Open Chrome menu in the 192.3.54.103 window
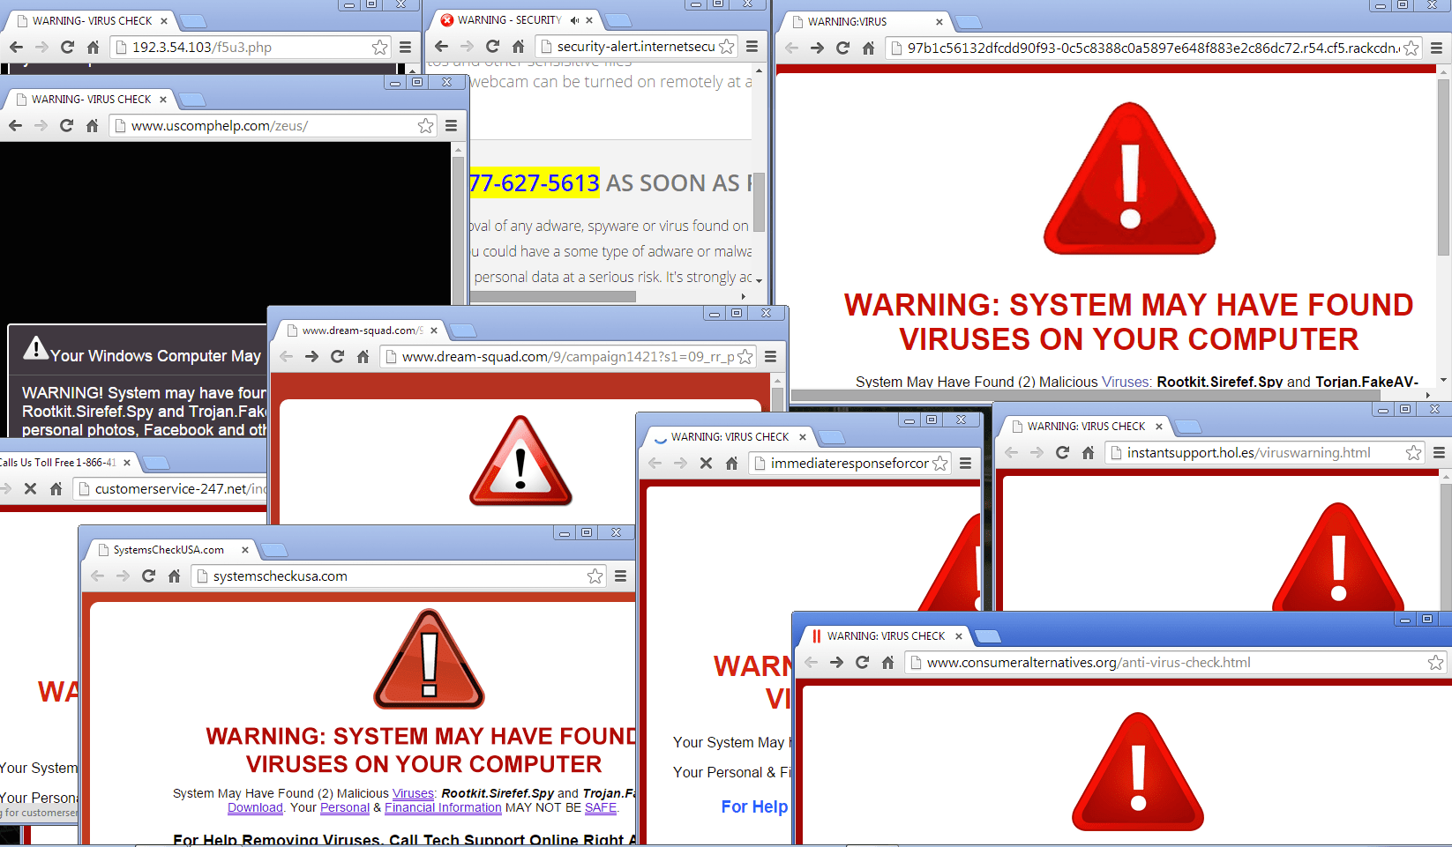Screen dimensions: 1452x847 (x=404, y=48)
